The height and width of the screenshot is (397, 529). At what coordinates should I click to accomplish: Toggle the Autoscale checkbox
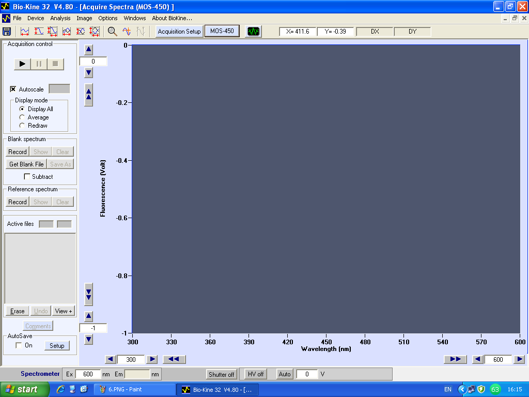click(13, 89)
